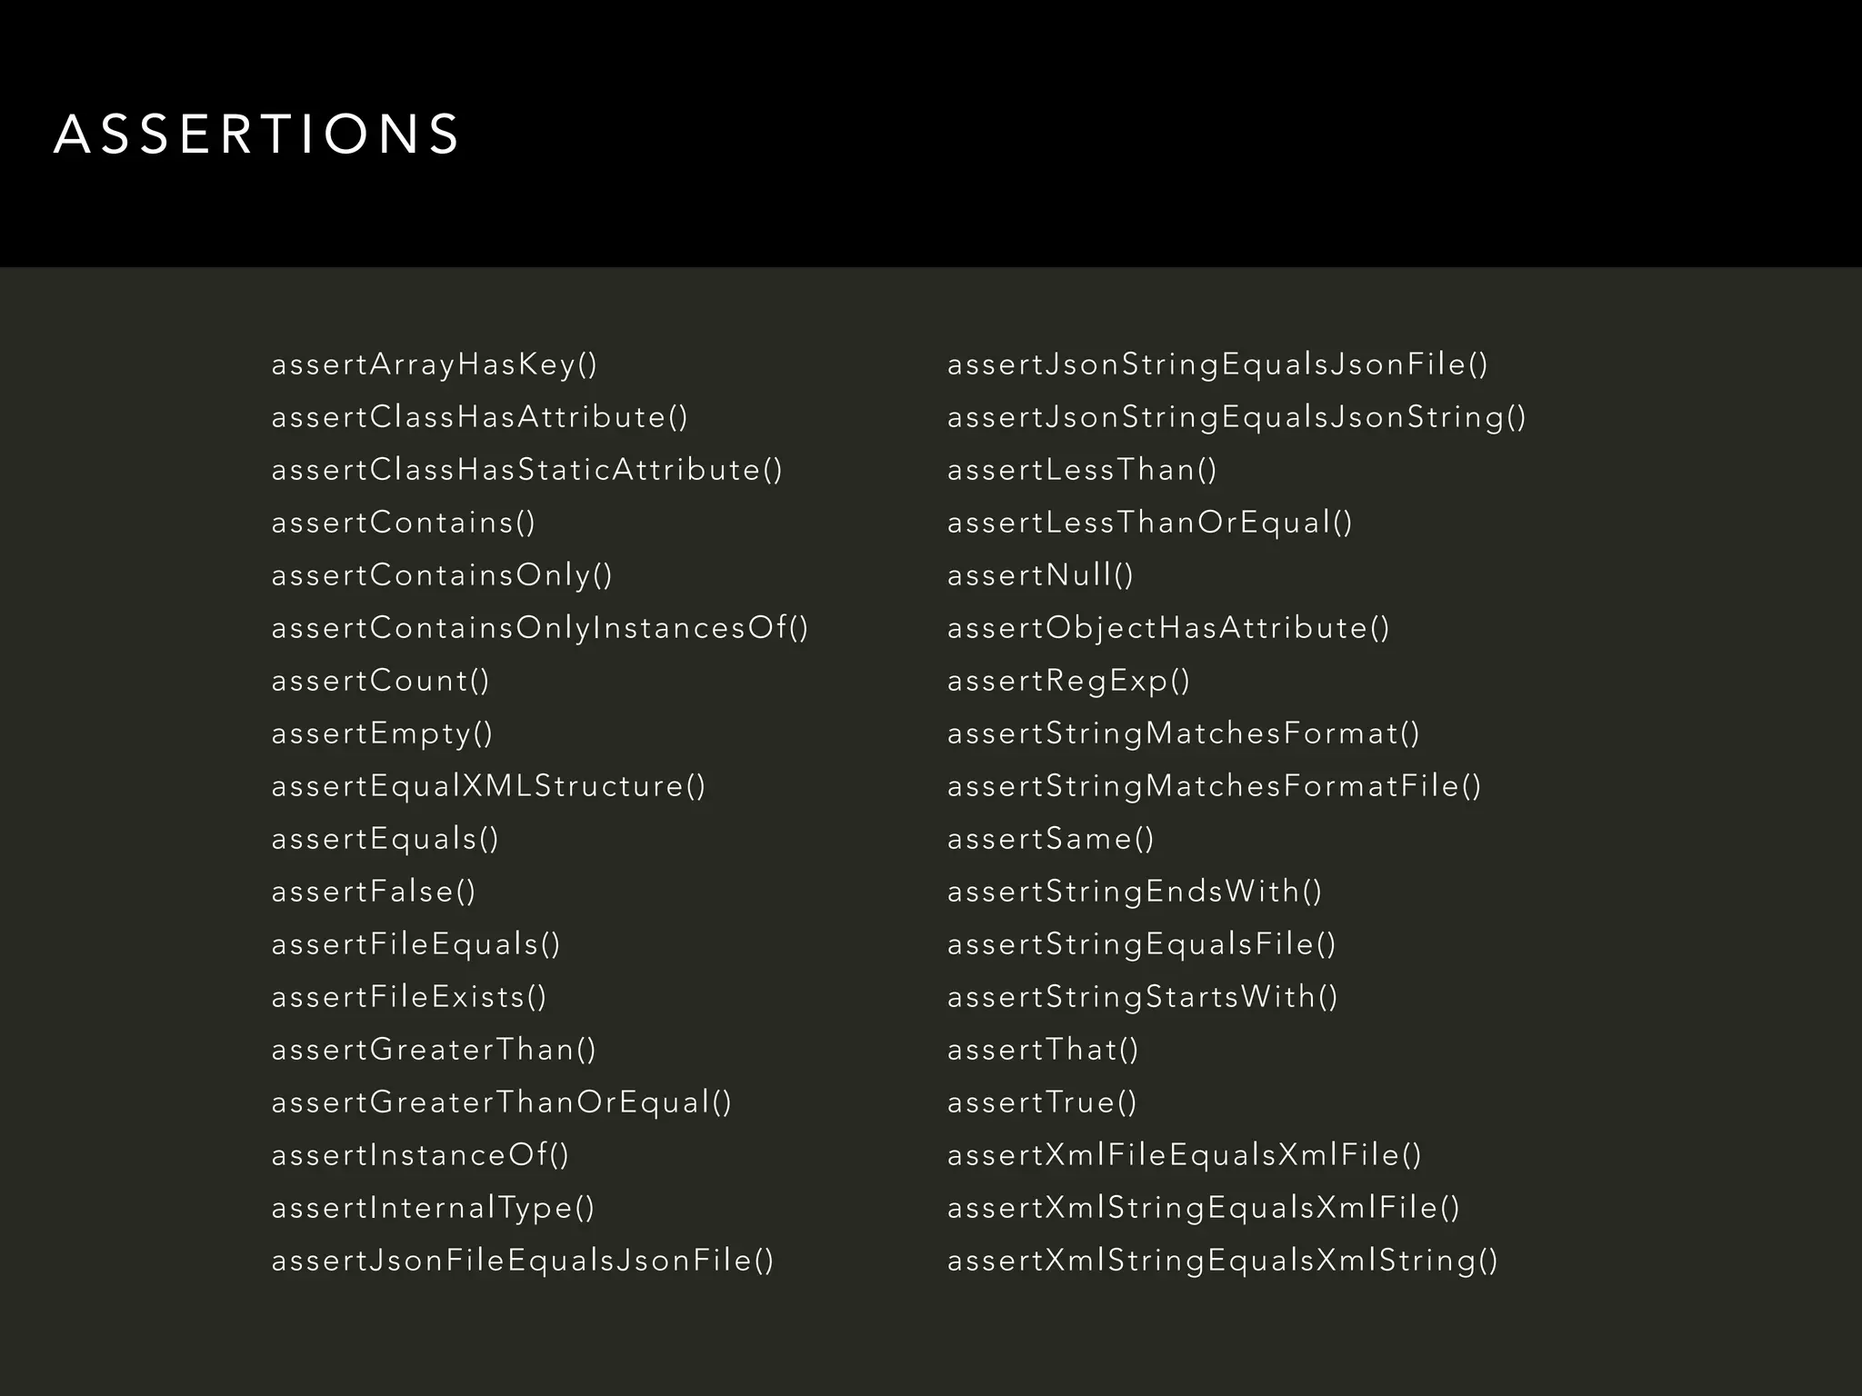Click the assertInternalType() line
Viewport: 1862px width, 1396px height.
click(x=433, y=1208)
